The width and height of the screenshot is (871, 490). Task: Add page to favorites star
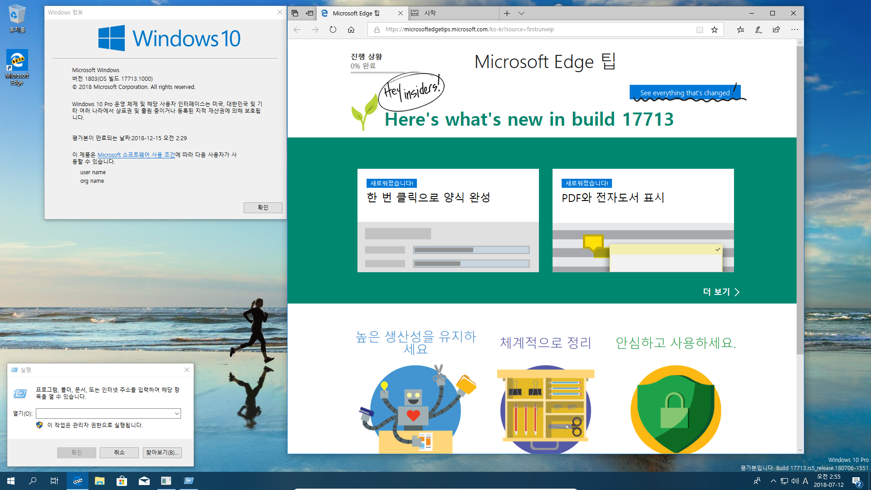(714, 29)
